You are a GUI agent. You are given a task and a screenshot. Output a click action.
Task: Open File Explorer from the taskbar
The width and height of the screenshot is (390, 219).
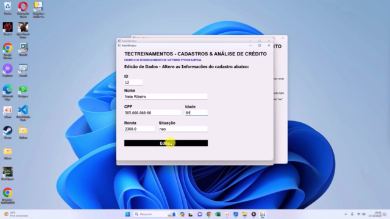coord(245,214)
